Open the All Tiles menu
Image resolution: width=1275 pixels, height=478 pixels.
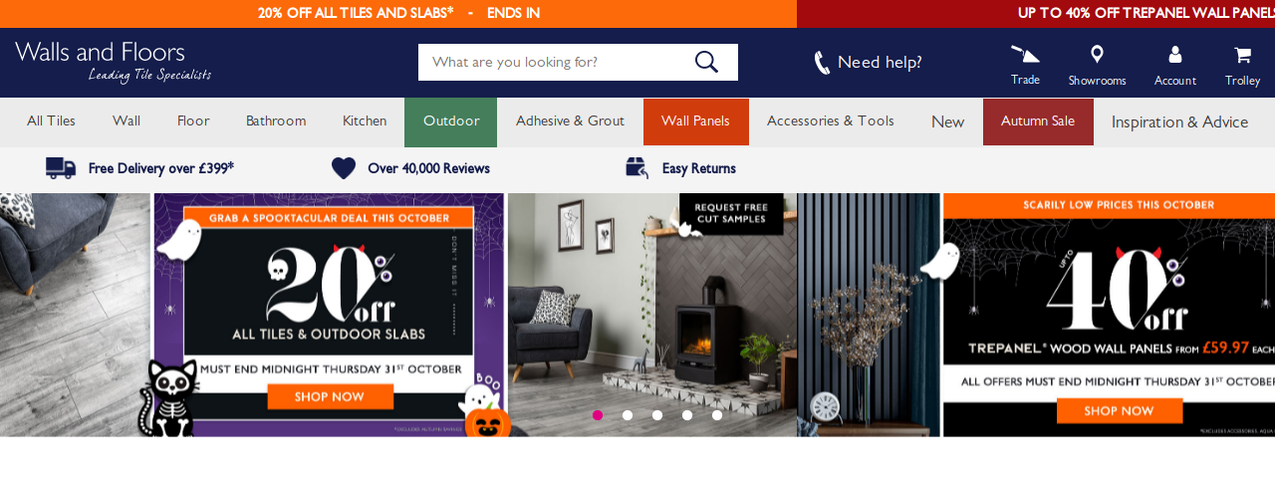(51, 121)
